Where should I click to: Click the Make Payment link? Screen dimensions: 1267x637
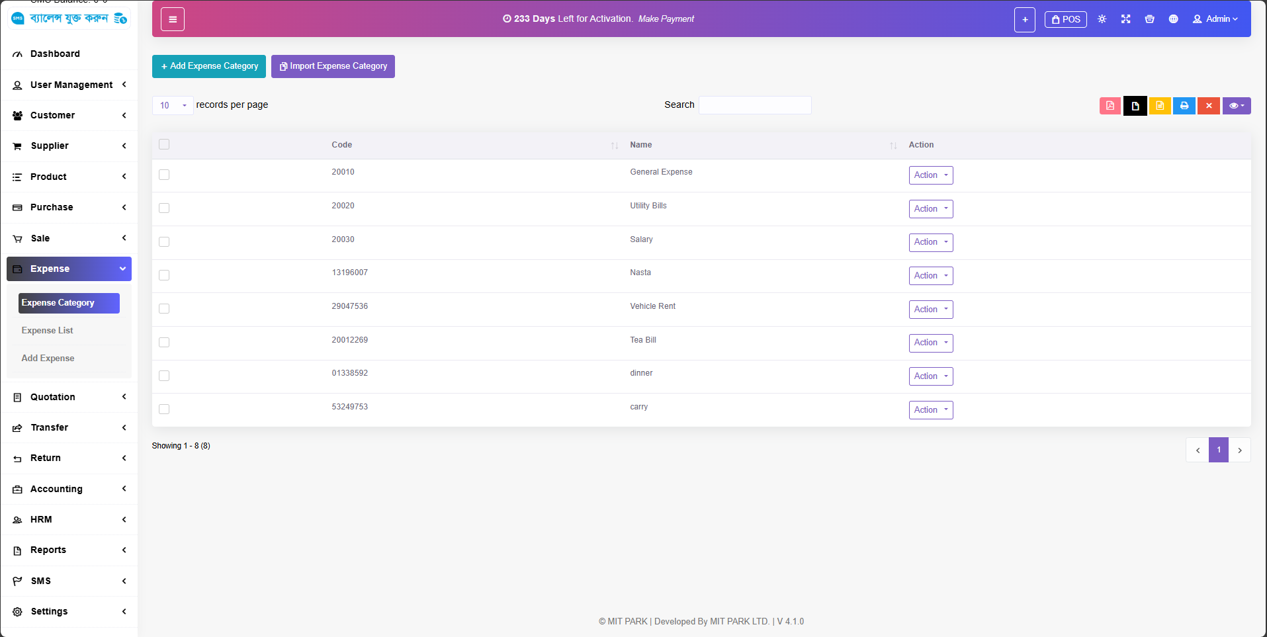pyautogui.click(x=666, y=19)
